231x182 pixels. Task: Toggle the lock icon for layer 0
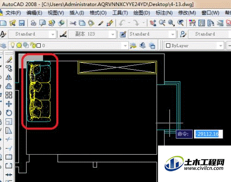coord(33,45)
